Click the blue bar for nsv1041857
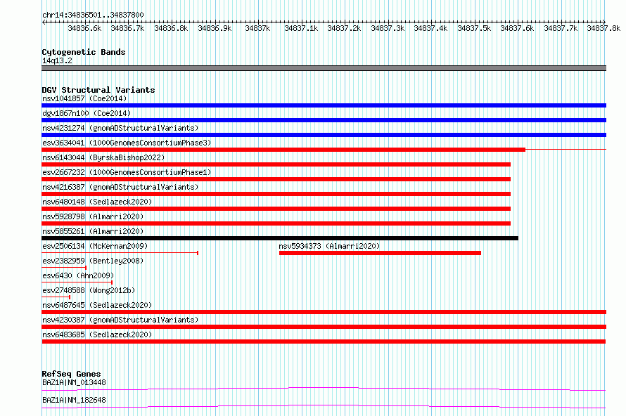Viewport: 626px width, 416px height. point(324,105)
